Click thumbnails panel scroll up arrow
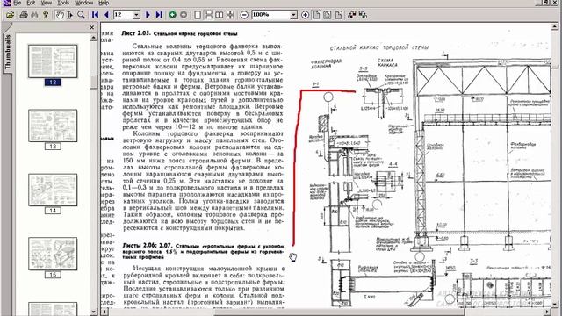The image size is (562, 316). [x=94, y=37]
